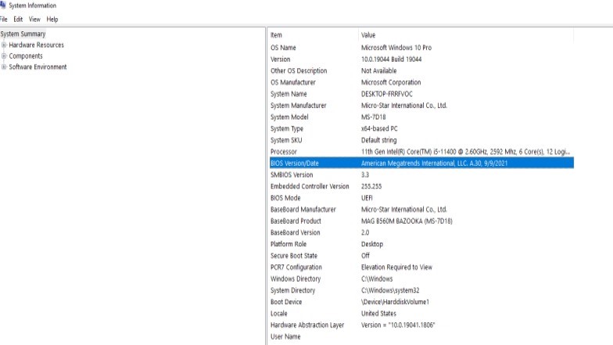
Task: Select the SMBIOS Version row
Action: click(422, 175)
